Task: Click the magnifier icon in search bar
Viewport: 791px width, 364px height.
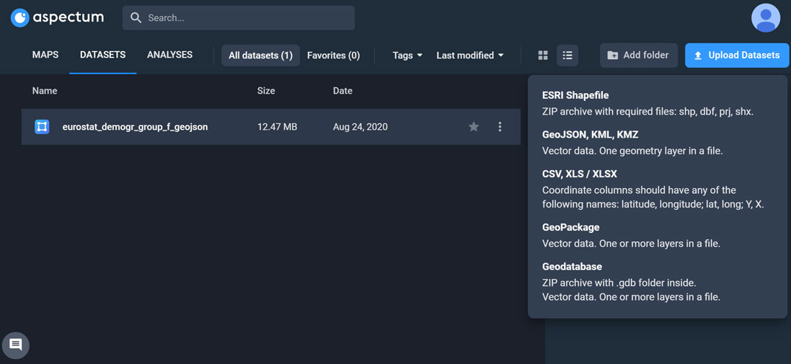Action: tap(136, 18)
